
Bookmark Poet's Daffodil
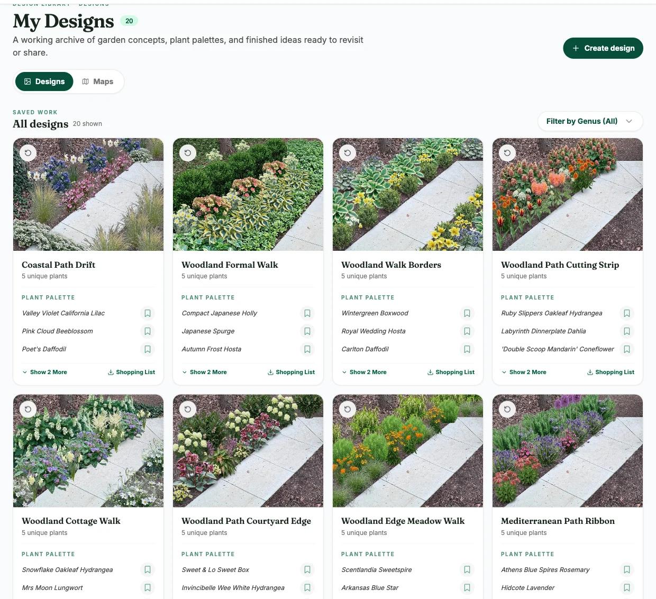coord(148,349)
